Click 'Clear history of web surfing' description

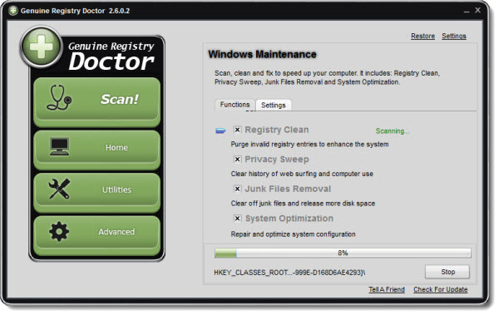pyautogui.click(x=302, y=174)
